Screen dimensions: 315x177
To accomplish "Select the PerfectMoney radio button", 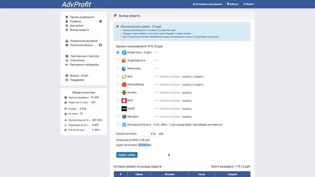I will pyautogui.click(x=118, y=85).
